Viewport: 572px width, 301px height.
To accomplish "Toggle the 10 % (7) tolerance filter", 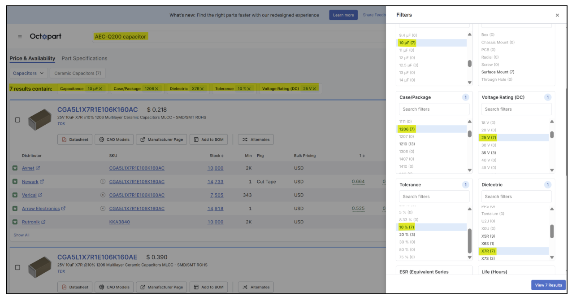I will [432, 227].
